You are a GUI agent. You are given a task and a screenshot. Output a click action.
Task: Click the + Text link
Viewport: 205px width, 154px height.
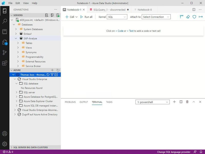pos(130,31)
